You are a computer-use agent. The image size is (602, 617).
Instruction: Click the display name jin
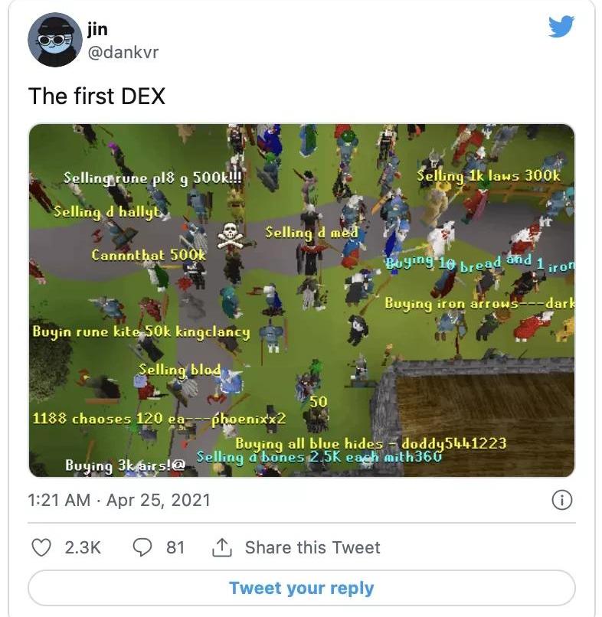(97, 29)
